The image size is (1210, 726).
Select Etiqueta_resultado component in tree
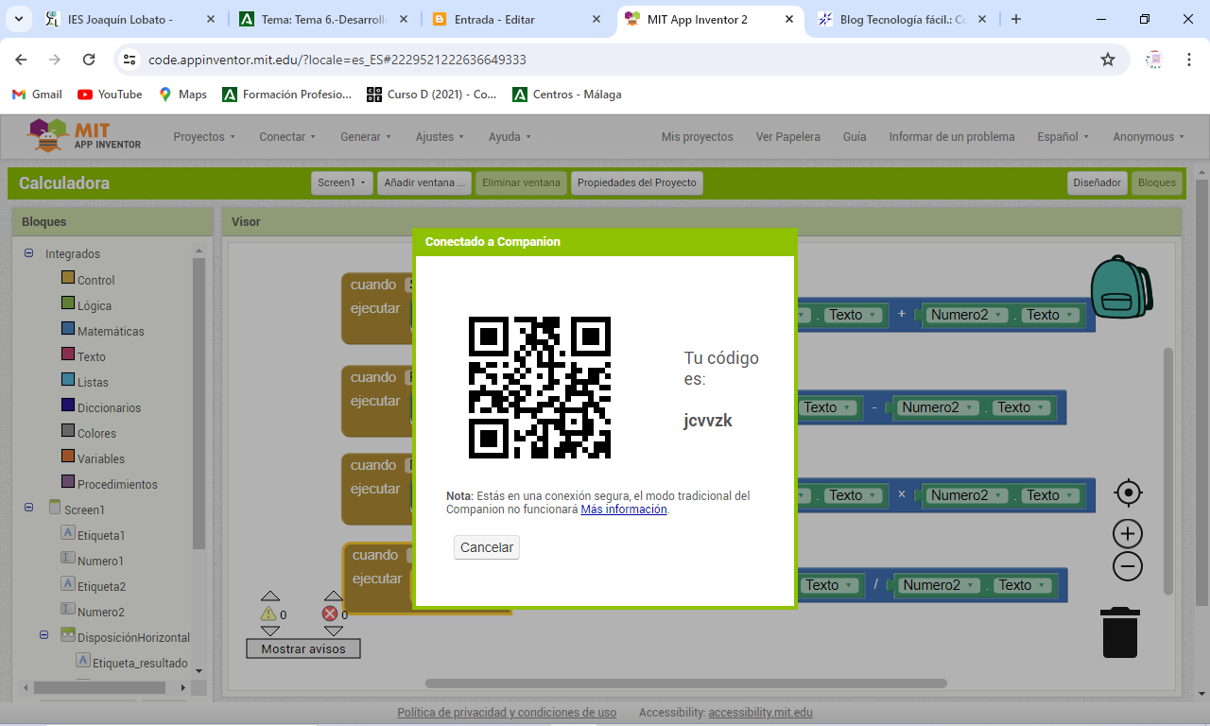click(x=140, y=663)
